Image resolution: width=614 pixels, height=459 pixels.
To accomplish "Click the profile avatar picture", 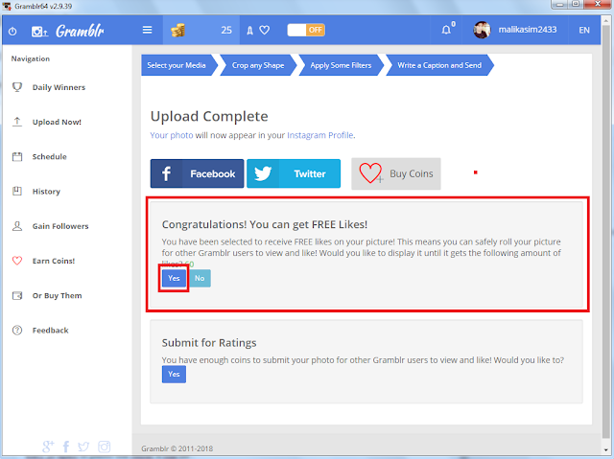I will 482,30.
